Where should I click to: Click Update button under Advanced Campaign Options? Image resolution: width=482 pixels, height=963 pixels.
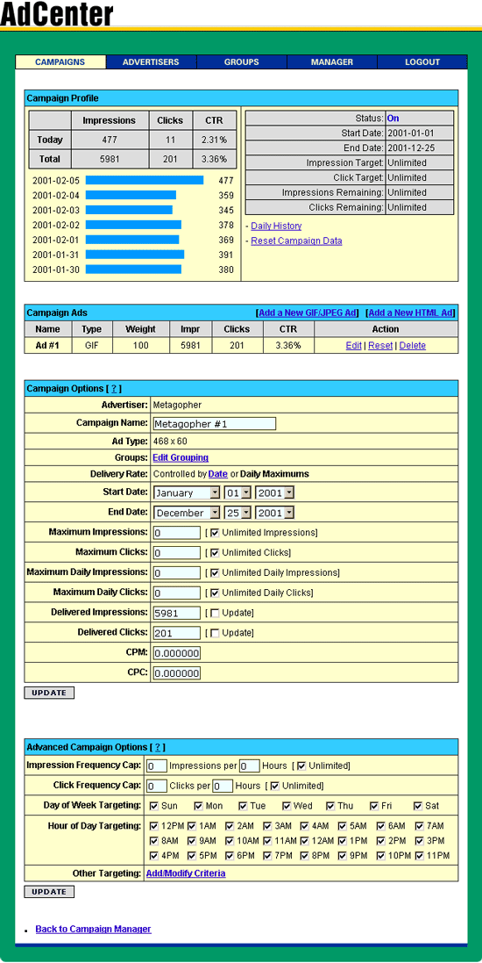(49, 892)
